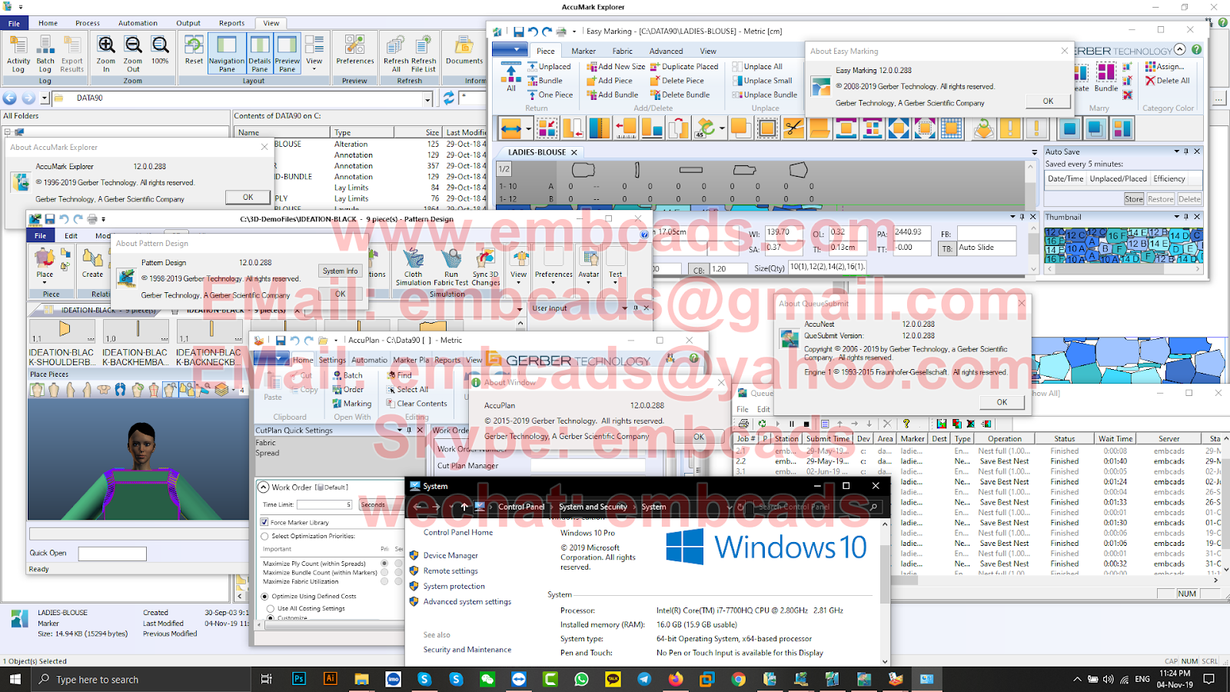Open Auto Save panel options dropdown
Screen dimensions: 1230x692
tap(1177, 151)
